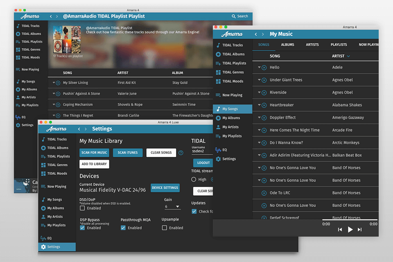The image size is (393, 262).
Task: Skip to the previous track
Action: [x=340, y=229]
